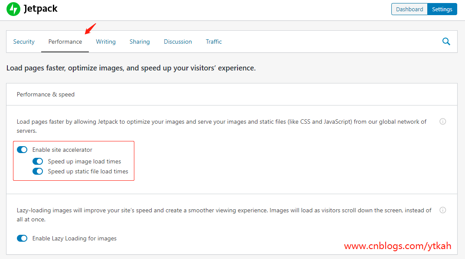Viewport: 465px width, 259px height.
Task: Click the green Jetpack logo icon
Action: [13, 9]
